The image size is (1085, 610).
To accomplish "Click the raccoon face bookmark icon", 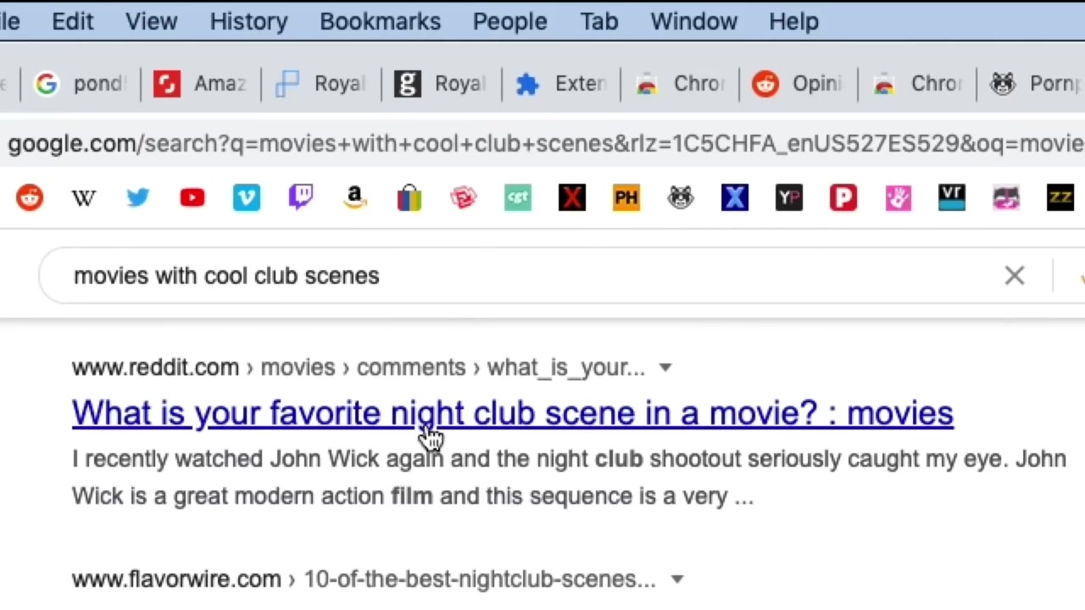I will pyautogui.click(x=681, y=198).
